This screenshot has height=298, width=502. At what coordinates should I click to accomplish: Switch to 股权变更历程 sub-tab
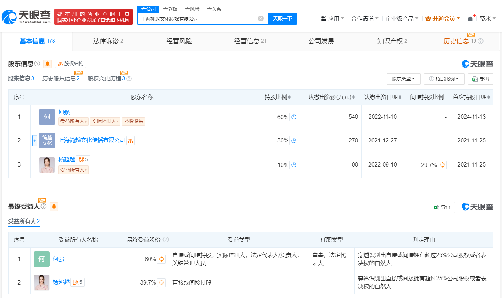tap(106, 79)
